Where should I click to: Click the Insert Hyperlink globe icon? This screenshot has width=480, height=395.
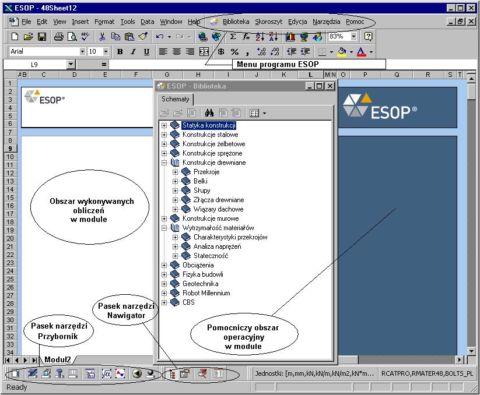click(202, 37)
